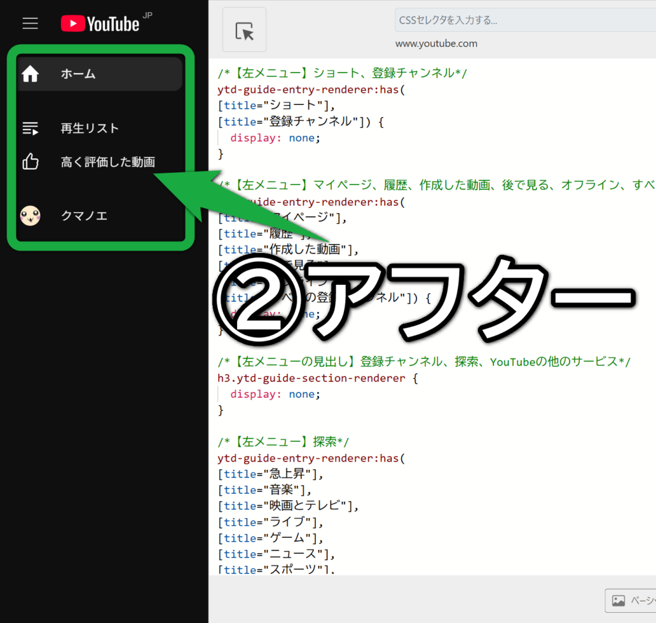Click the [title="作成した動画"] selector line
The image size is (656, 623).
288,250
